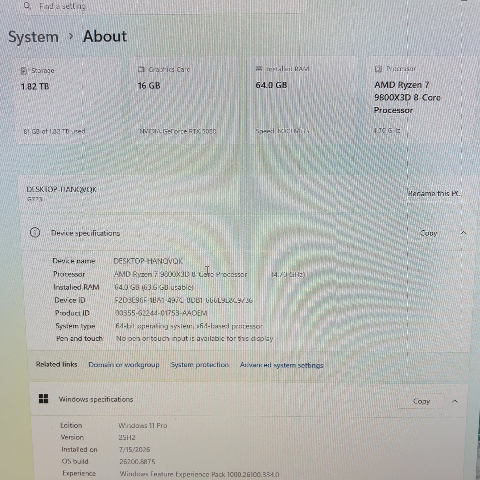
Task: Select the Windows 11 Pro edition value
Action: (143, 425)
